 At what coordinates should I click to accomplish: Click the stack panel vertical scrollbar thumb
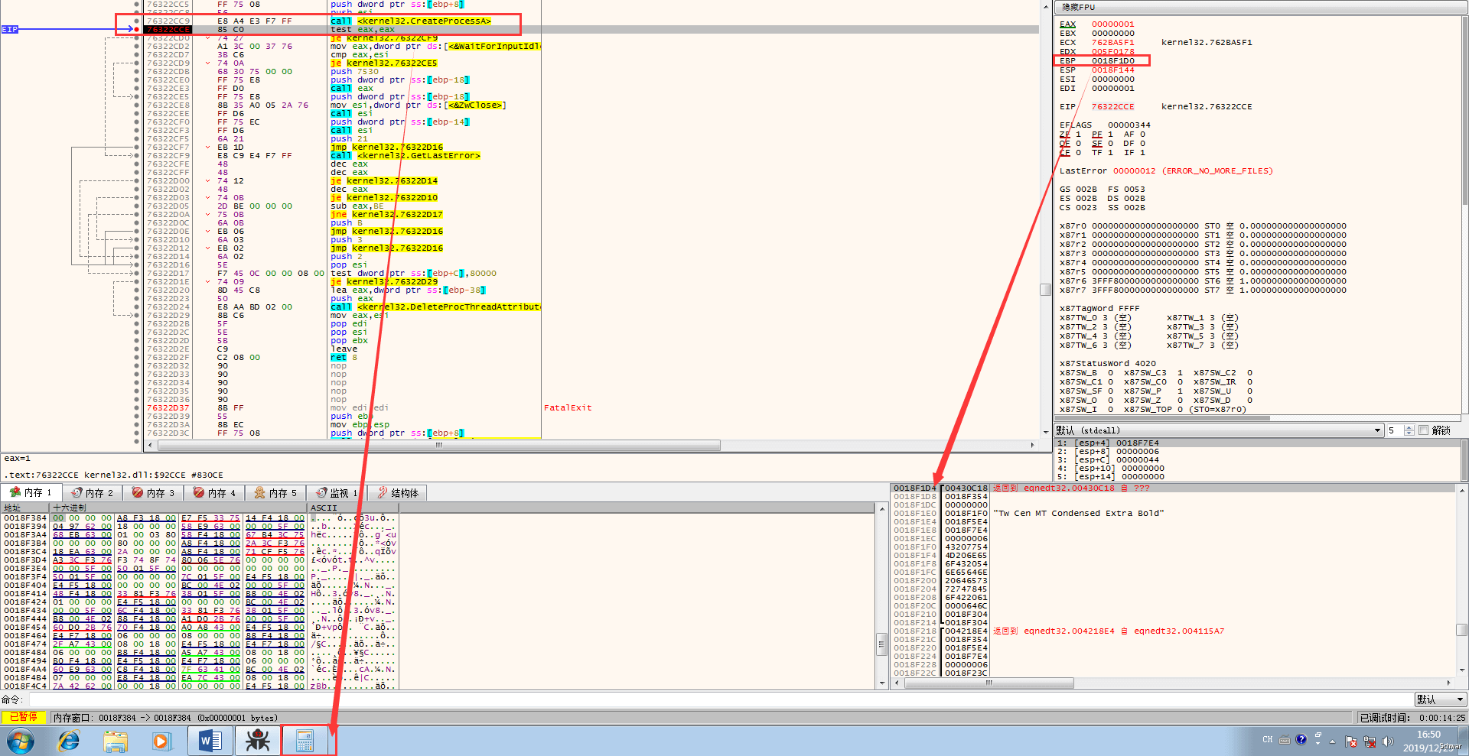point(1461,630)
